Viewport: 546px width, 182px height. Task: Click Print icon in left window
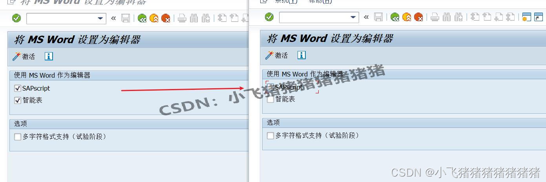(182, 18)
